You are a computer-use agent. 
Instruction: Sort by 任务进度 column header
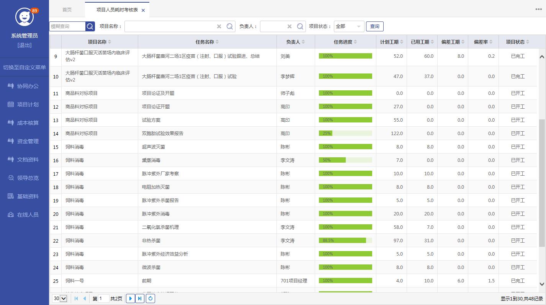(x=345, y=42)
